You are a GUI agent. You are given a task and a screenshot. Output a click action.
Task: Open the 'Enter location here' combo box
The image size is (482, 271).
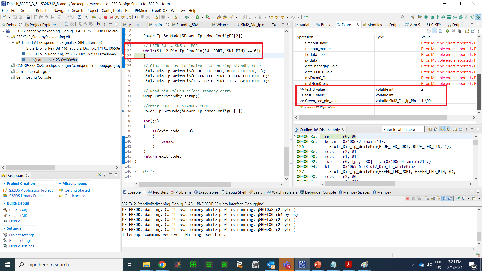[x=422, y=130]
